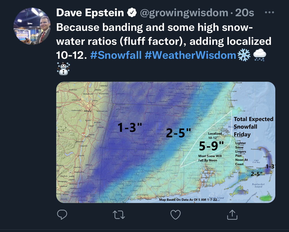This screenshot has width=289, height=232.
Task: Click the verified badge next to Dave Epstein
Action: click(132, 13)
